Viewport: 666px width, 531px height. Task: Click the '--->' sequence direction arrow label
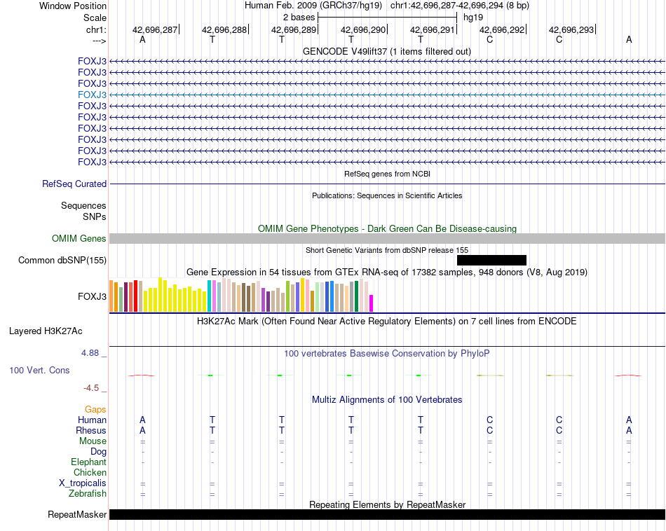99,41
